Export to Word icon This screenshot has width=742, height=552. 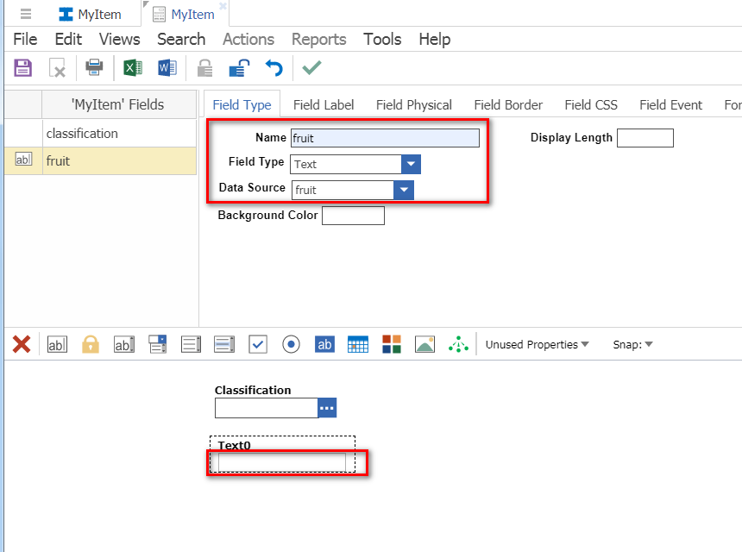pos(167,67)
